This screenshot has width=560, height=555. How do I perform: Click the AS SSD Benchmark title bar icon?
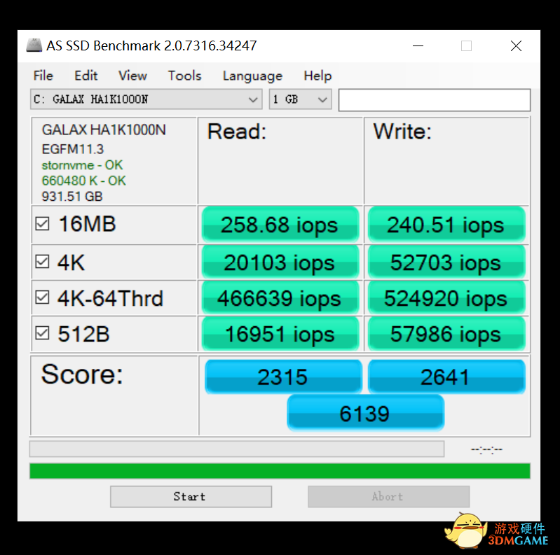tap(34, 45)
